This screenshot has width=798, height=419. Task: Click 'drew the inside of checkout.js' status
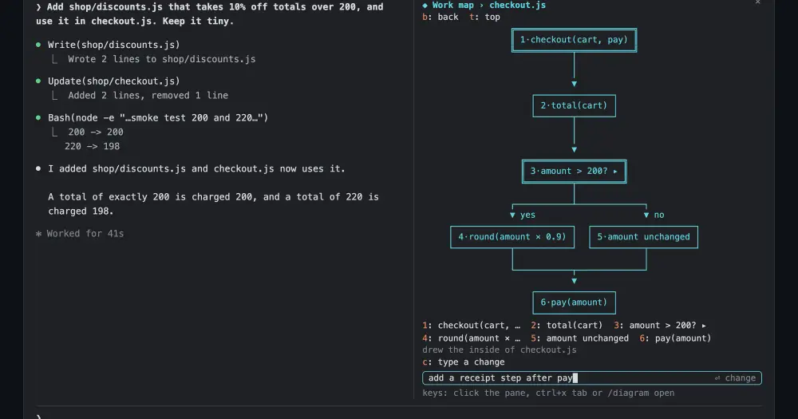pos(500,350)
